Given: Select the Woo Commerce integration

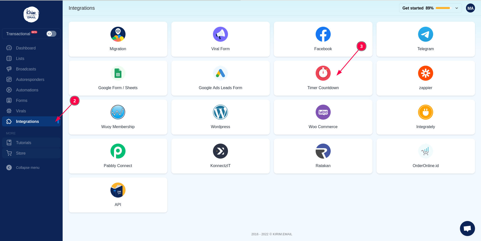Looking at the screenshot, I should [x=323, y=117].
